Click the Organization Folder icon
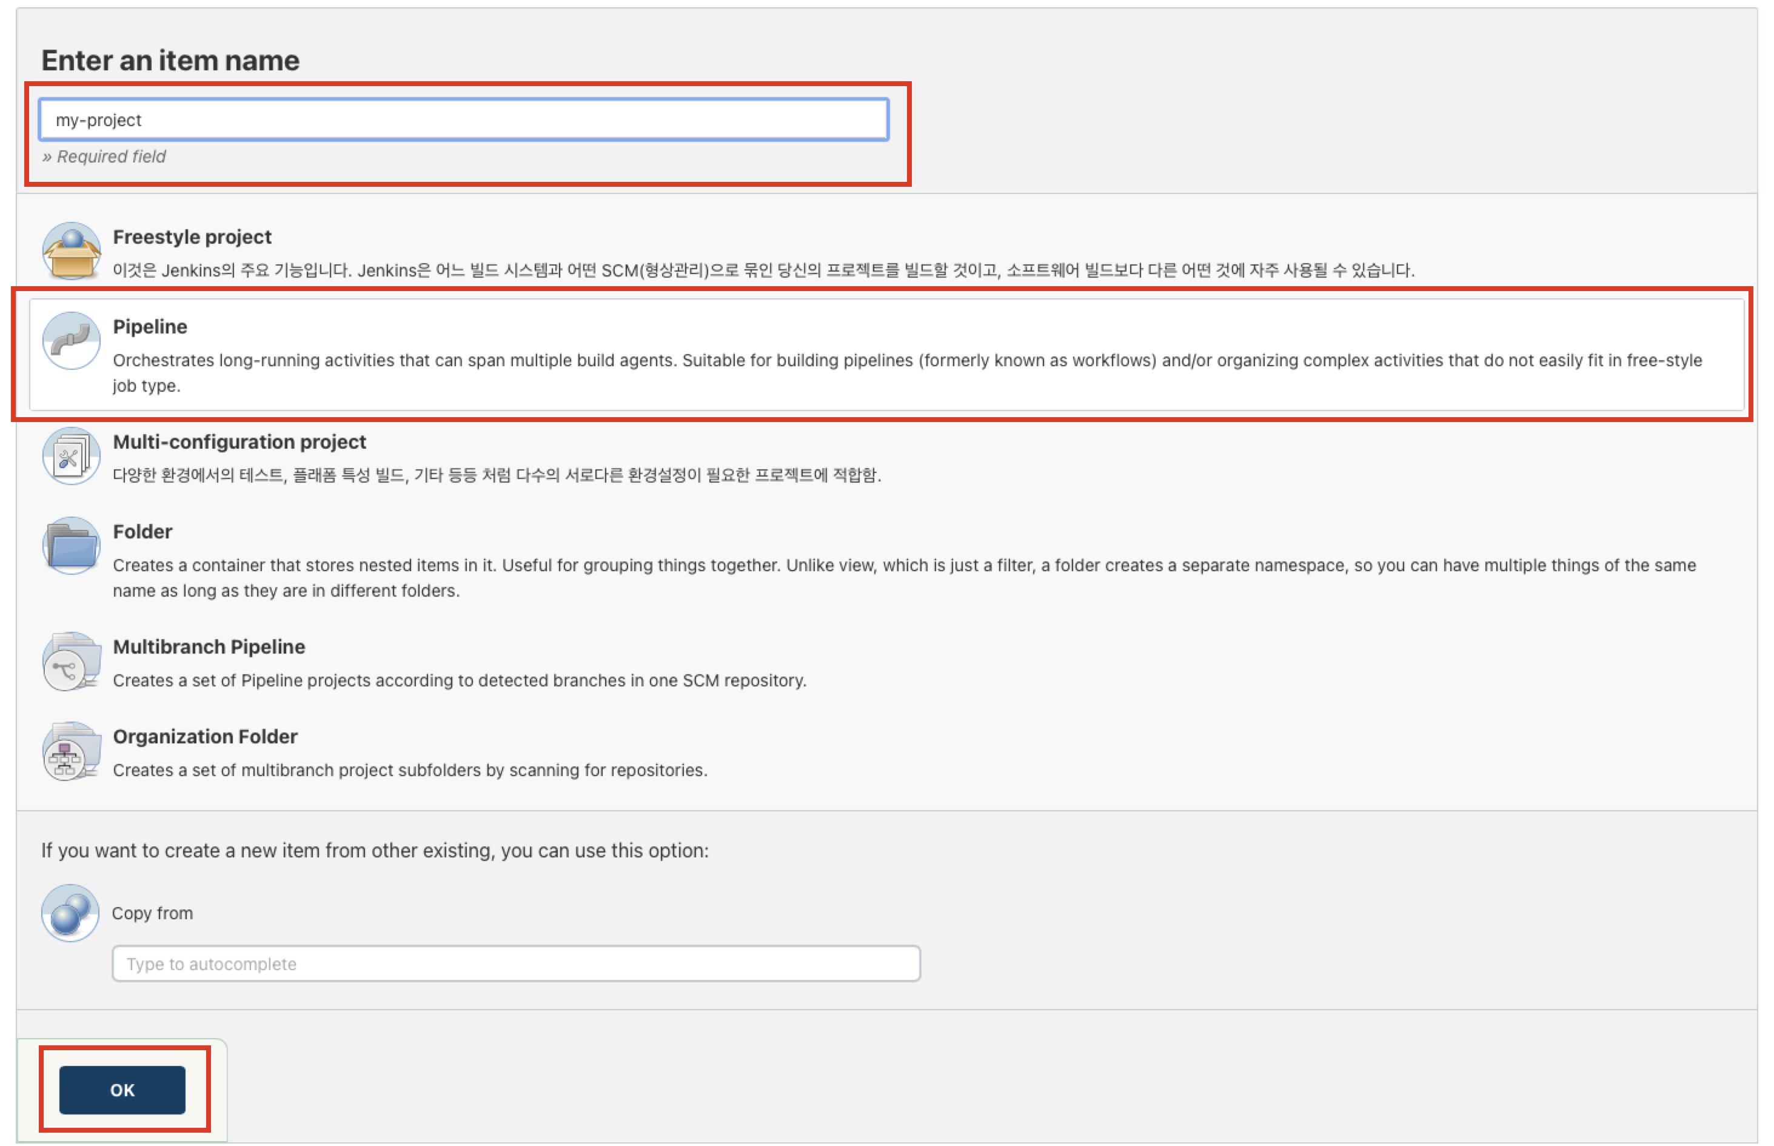Image resolution: width=1774 pixels, height=1146 pixels. [72, 751]
